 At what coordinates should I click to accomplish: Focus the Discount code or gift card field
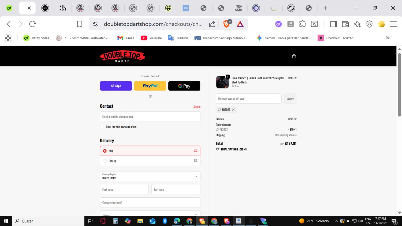pos(249,99)
